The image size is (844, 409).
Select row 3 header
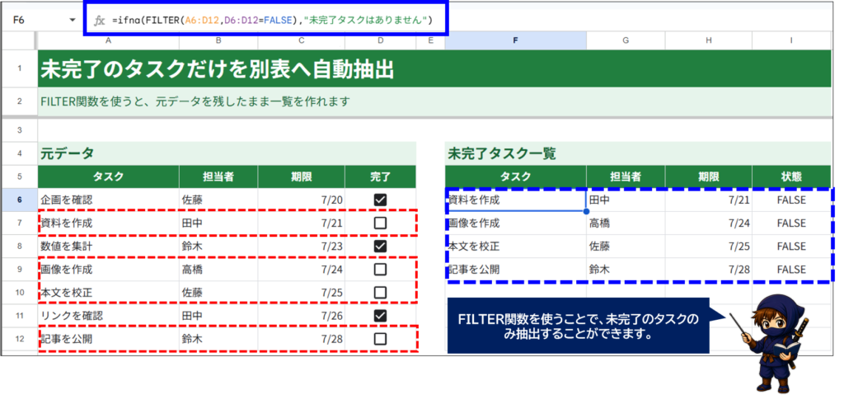[20, 130]
